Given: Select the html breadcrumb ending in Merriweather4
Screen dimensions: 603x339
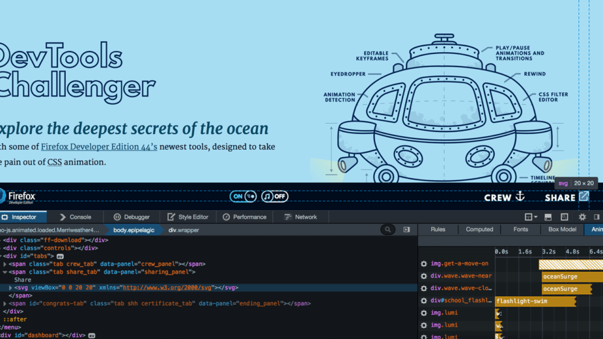Looking at the screenshot, I should coord(50,230).
